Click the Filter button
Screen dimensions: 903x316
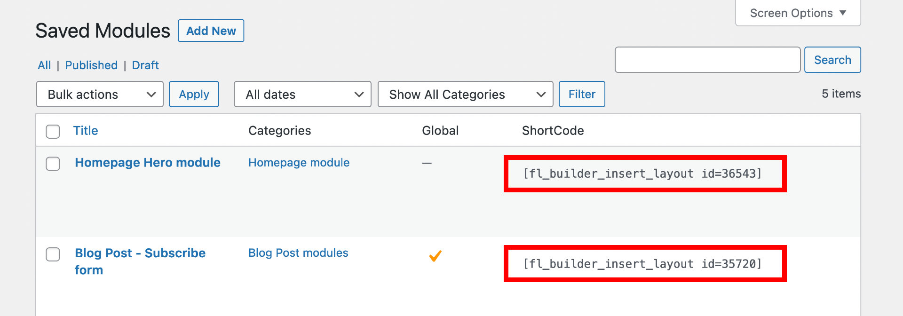[x=582, y=94]
